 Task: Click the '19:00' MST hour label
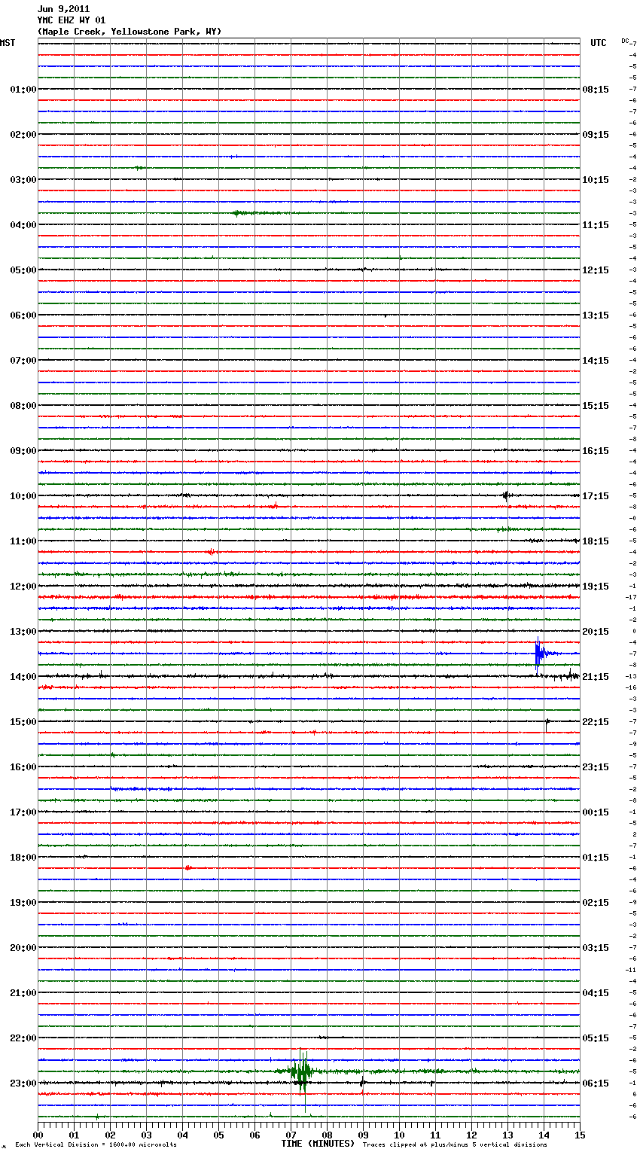tap(23, 903)
